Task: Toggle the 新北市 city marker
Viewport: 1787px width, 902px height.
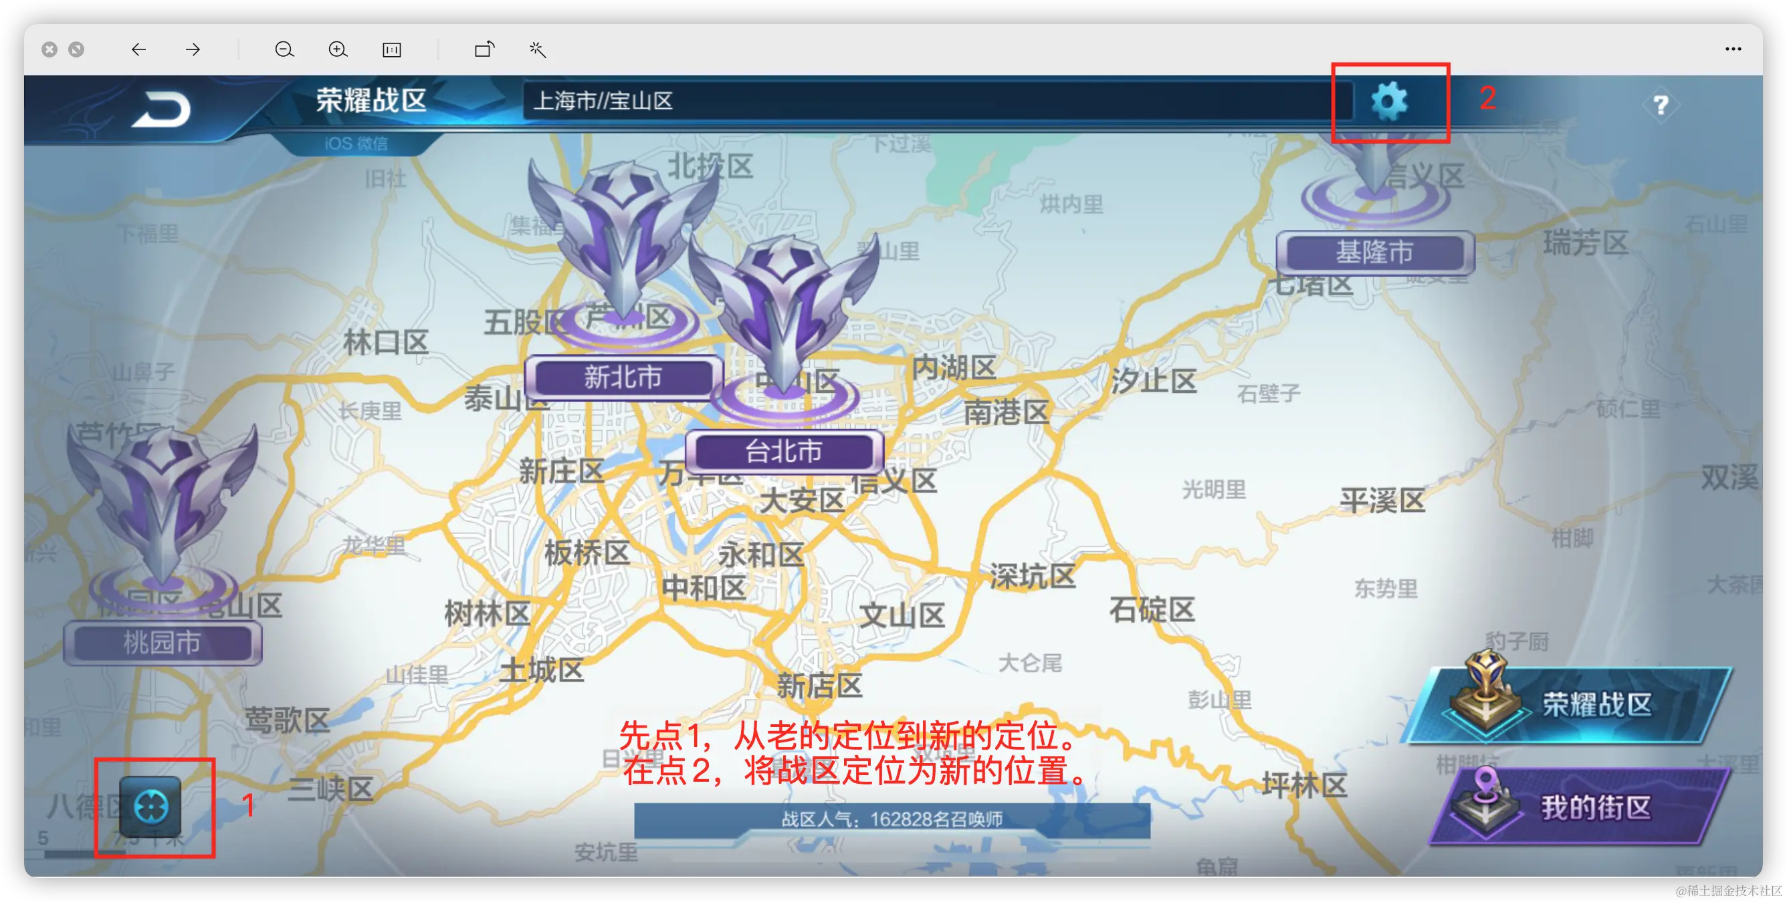Action: [x=620, y=378]
